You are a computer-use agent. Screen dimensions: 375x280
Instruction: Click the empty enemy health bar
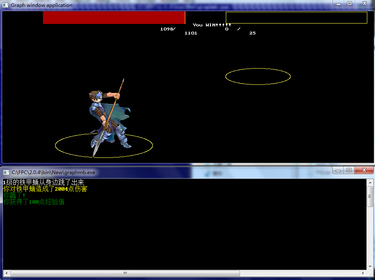[x=297, y=18]
